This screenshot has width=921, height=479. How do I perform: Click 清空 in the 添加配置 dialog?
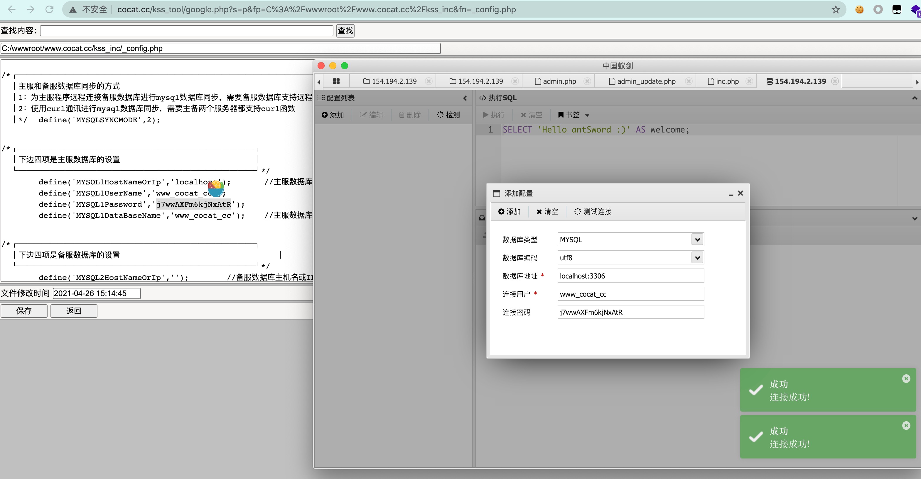(x=547, y=211)
